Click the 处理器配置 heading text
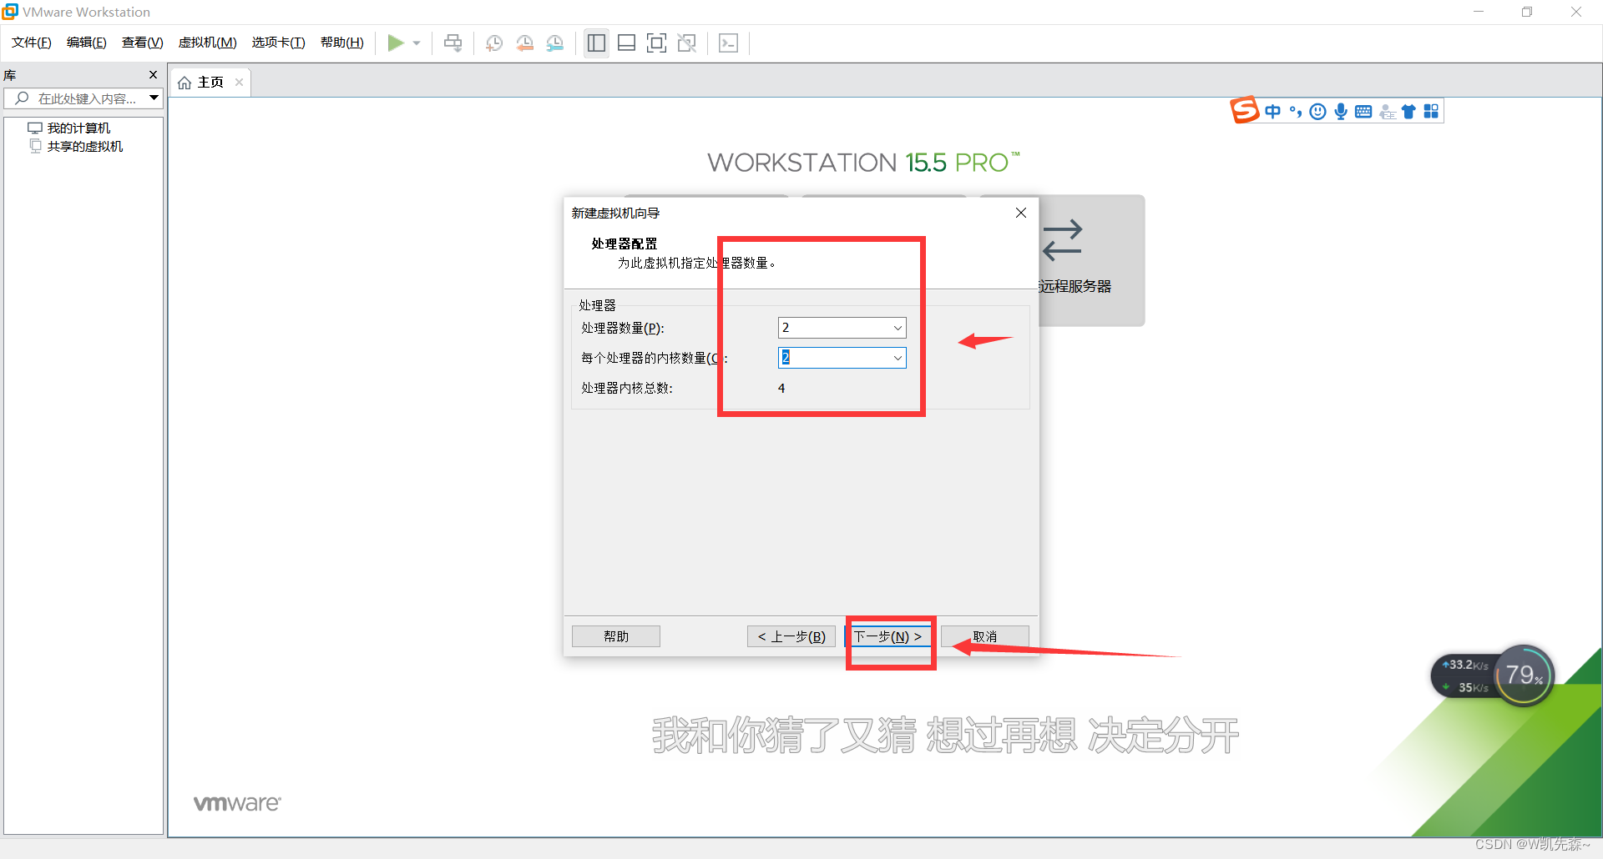Image resolution: width=1603 pixels, height=859 pixels. pos(624,244)
